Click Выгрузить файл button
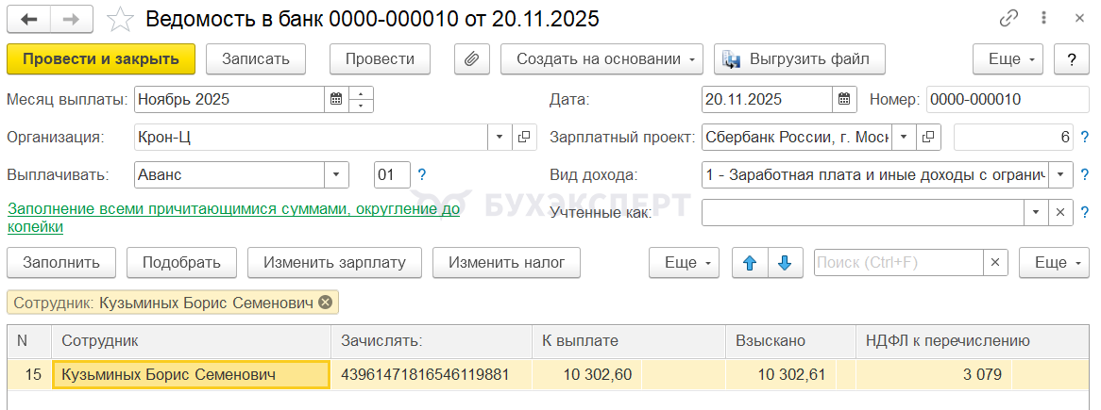Screen dimensions: 1101x410 pyautogui.click(x=800, y=58)
